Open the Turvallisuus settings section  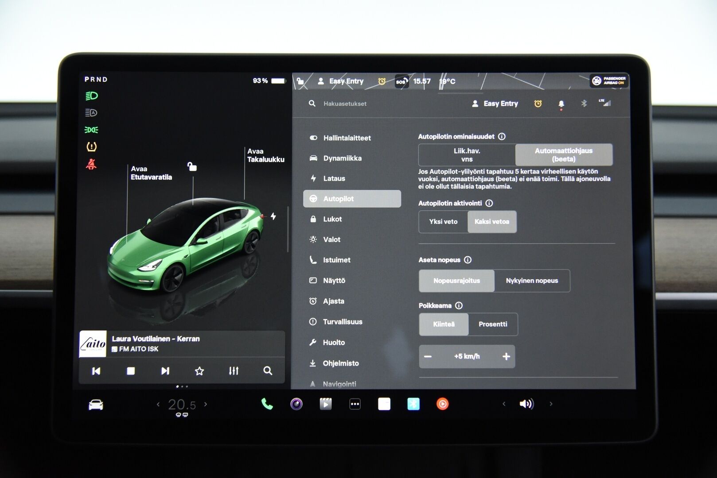pos(343,322)
